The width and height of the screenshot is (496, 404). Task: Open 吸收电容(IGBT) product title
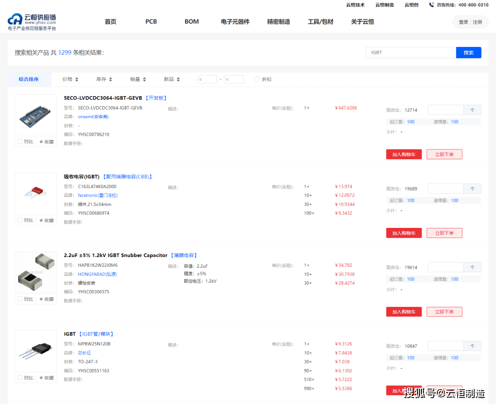(x=81, y=177)
